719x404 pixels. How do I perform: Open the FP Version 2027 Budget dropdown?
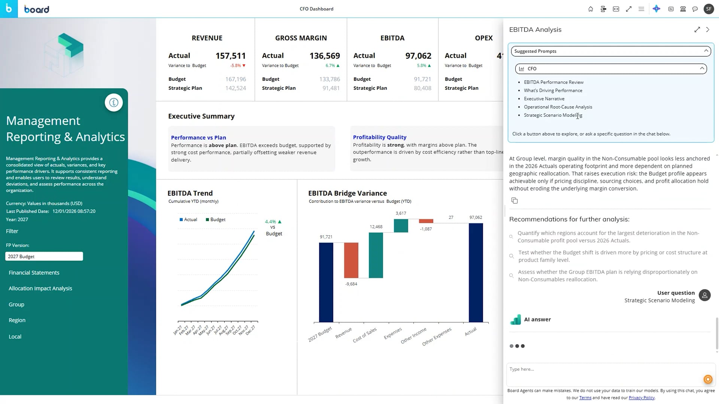click(44, 256)
